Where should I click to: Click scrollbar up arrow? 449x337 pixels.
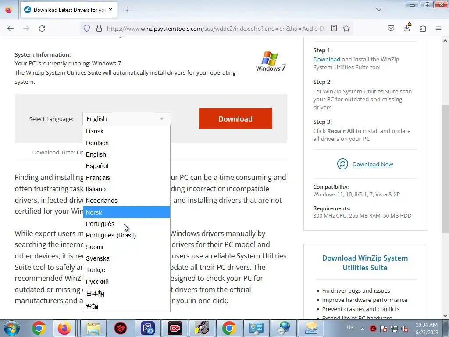[445, 41]
